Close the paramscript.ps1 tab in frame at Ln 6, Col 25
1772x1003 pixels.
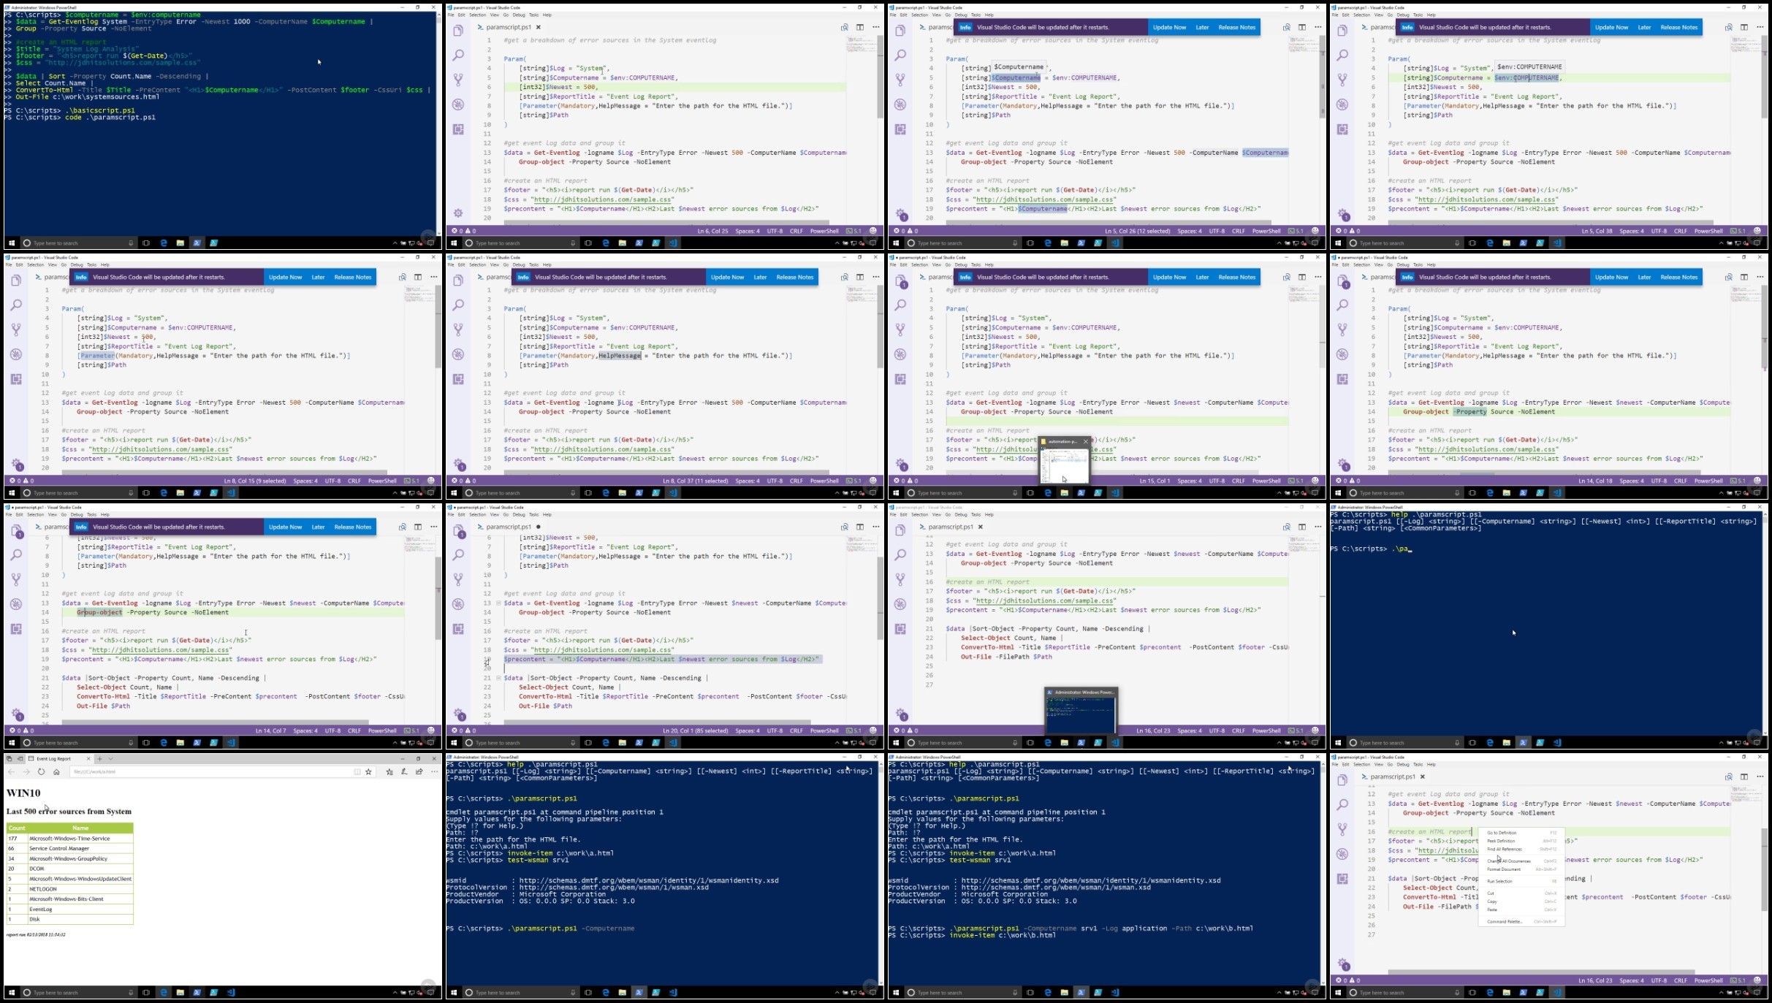(x=539, y=27)
